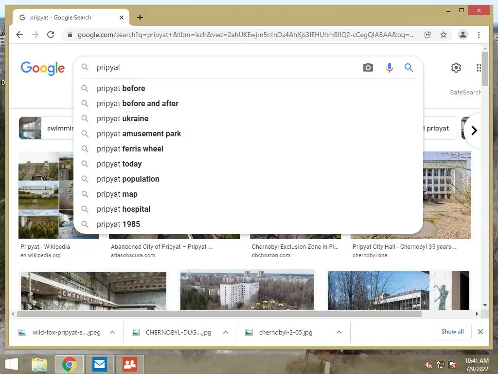Expand options for wild-fox-pripyat download

pos(112,332)
